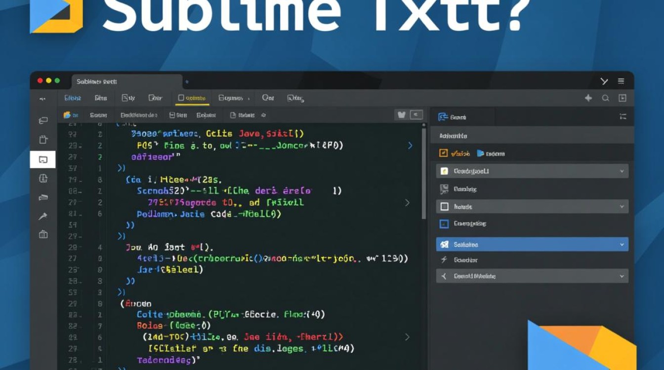Open the folder icon on the file tab
Viewport: 664px width, 370px height.
click(x=68, y=115)
